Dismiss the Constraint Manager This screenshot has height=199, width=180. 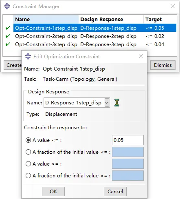163,65
